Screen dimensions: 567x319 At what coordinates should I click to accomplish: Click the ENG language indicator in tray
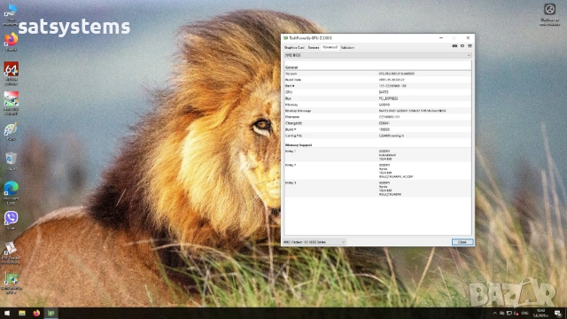click(x=524, y=313)
